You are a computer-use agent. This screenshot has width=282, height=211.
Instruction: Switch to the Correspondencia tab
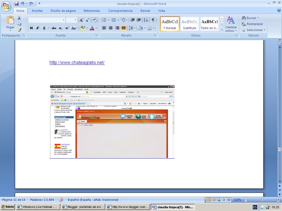[120, 11]
